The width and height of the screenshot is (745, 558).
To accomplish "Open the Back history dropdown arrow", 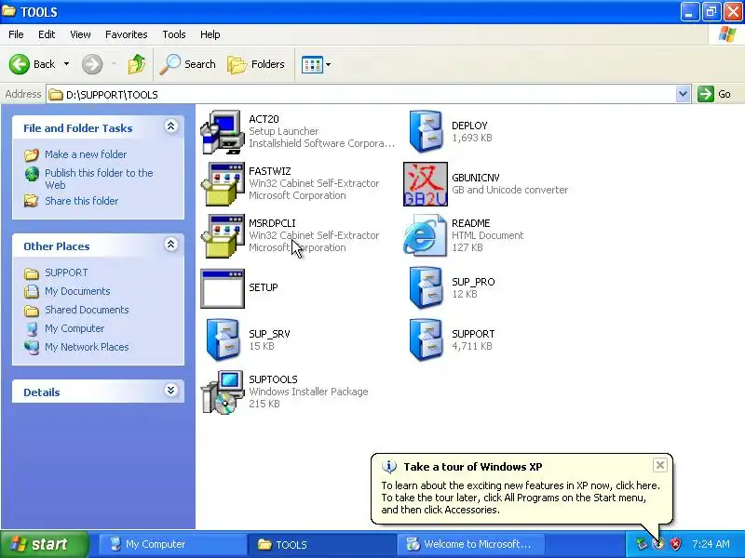I will (x=66, y=64).
